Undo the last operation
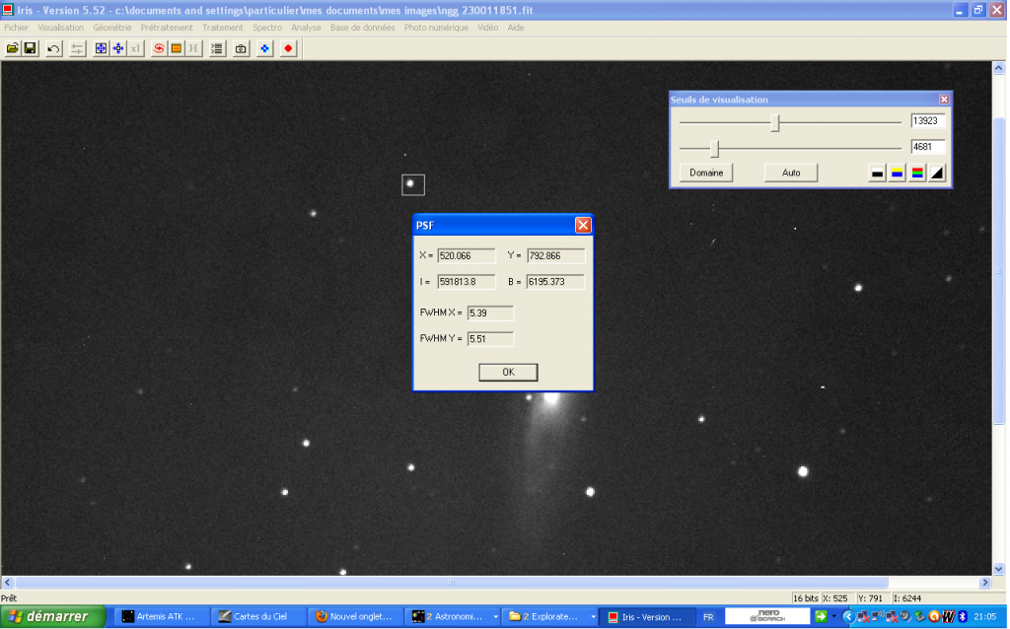Image resolution: width=1010 pixels, height=629 pixels. pyautogui.click(x=52, y=48)
